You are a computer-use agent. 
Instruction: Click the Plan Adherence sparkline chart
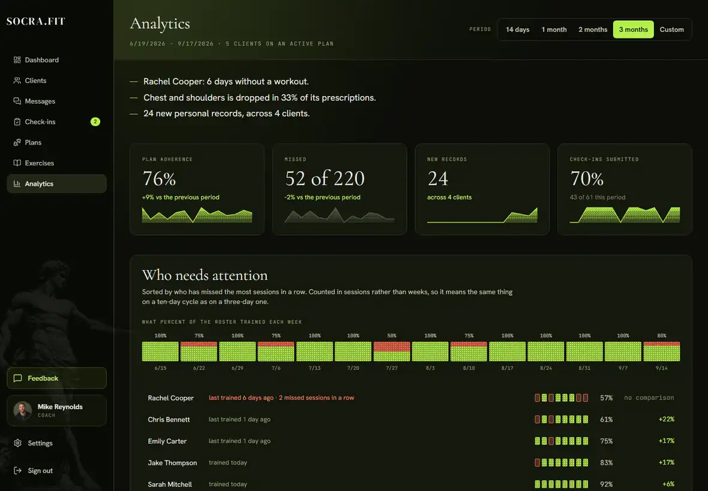[x=197, y=215]
